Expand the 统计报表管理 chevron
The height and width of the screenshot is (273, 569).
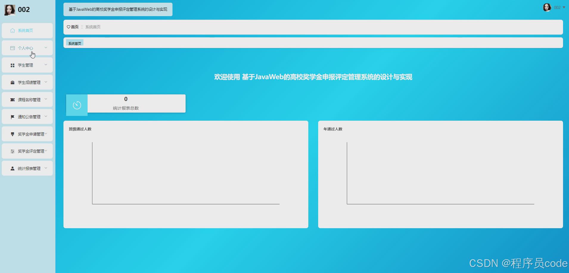point(46,168)
